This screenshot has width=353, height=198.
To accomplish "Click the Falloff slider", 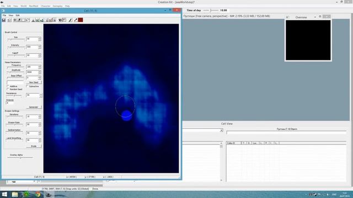I will (x=16, y=55).
